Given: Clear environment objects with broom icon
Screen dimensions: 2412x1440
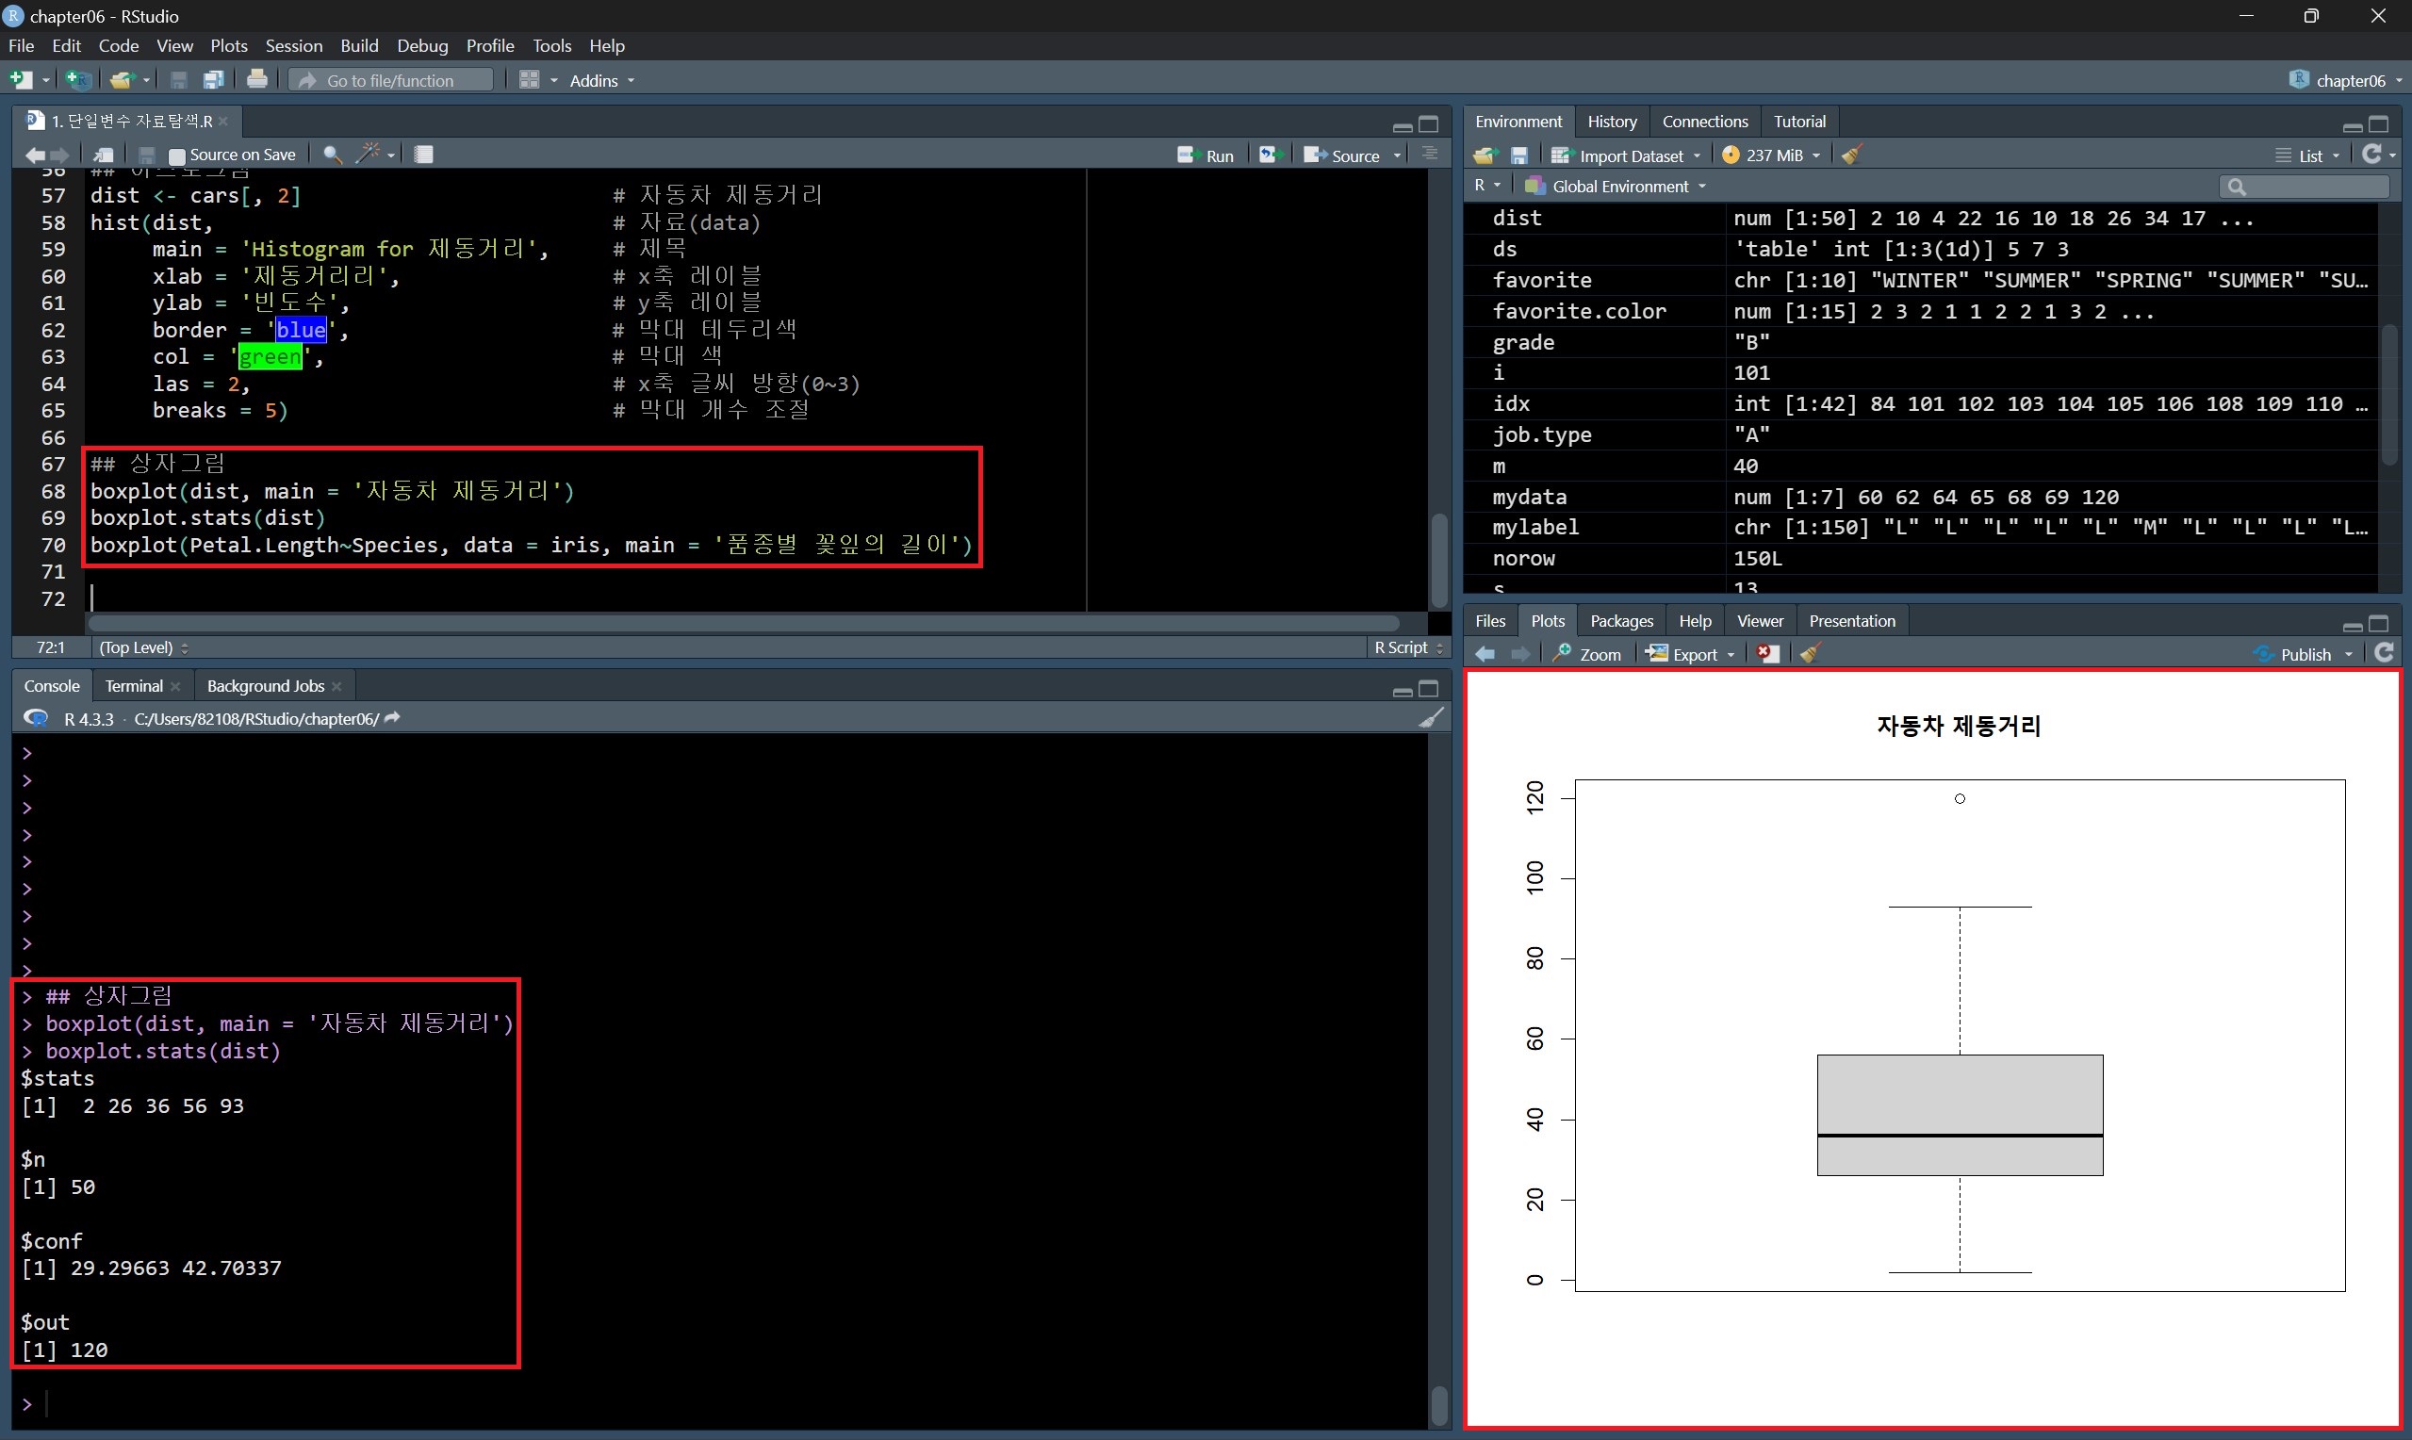Looking at the screenshot, I should pyautogui.click(x=1851, y=155).
